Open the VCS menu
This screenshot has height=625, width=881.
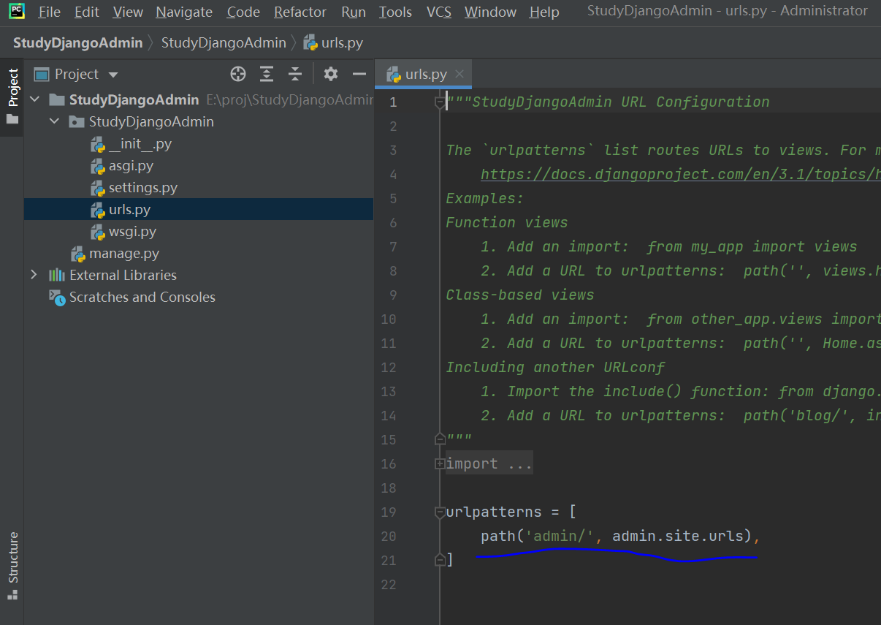pos(439,12)
